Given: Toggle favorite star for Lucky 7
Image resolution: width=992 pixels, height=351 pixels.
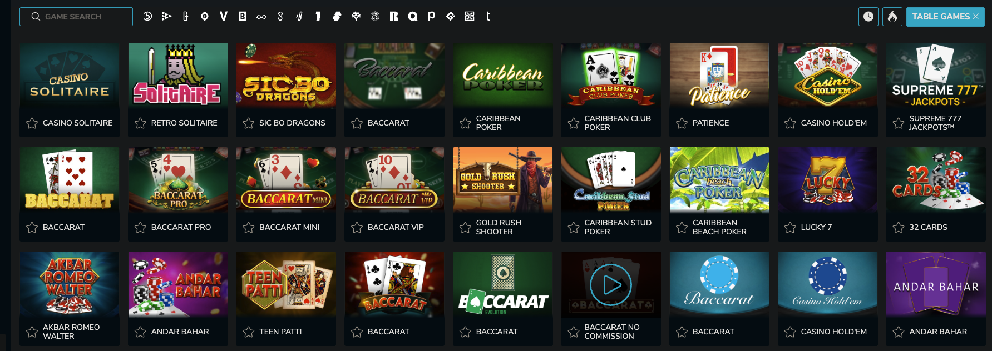Looking at the screenshot, I should 790,227.
